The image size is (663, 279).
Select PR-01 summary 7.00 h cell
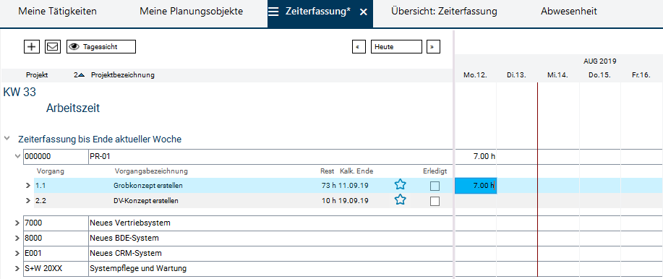point(484,156)
